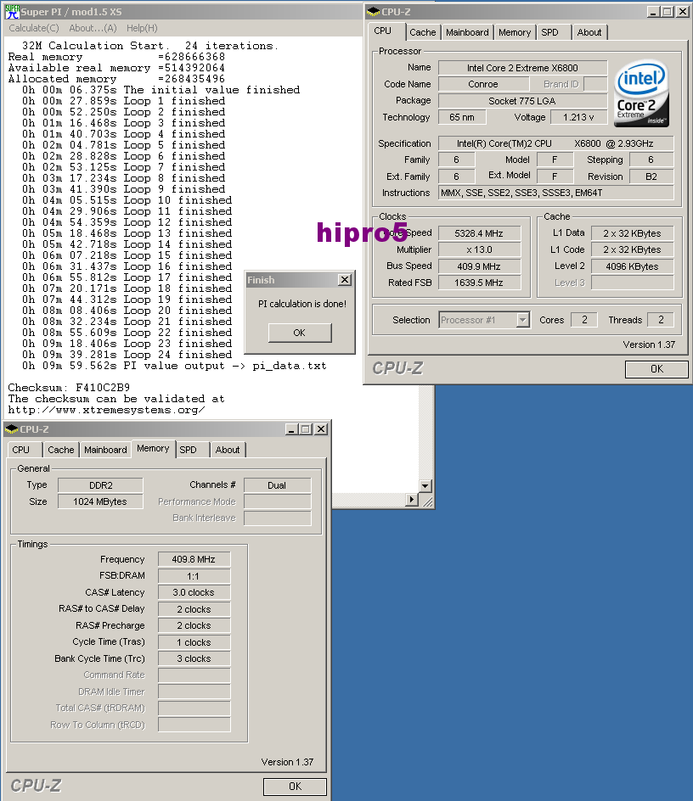Click the CPU-Z chip icon in top window title
The height and width of the screenshot is (801, 693).
coord(374,11)
